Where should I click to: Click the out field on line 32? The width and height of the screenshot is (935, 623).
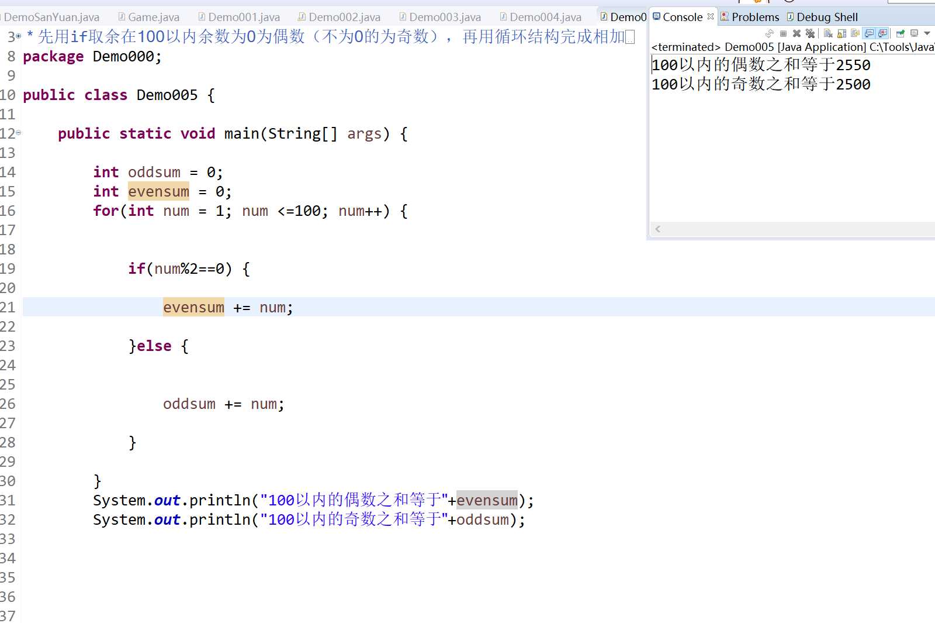[167, 519]
